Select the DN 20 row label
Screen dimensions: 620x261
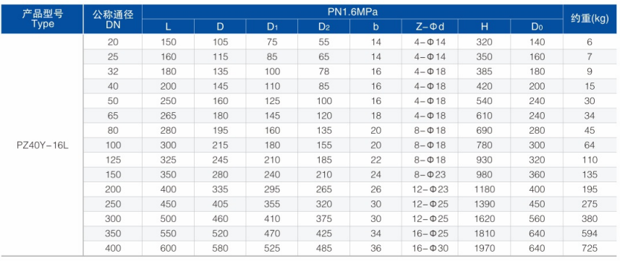113,43
